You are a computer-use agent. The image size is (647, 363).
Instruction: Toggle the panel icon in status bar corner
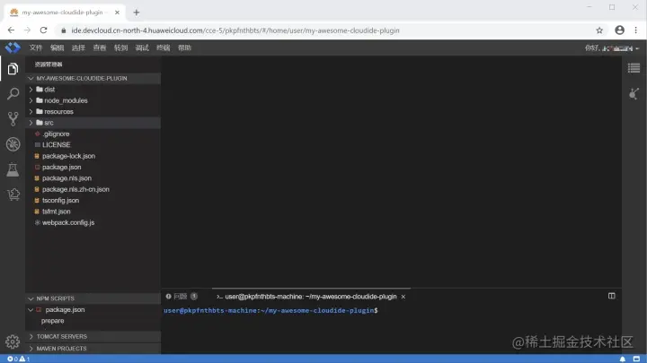(636, 359)
